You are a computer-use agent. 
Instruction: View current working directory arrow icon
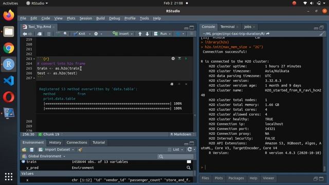pos(268,33)
